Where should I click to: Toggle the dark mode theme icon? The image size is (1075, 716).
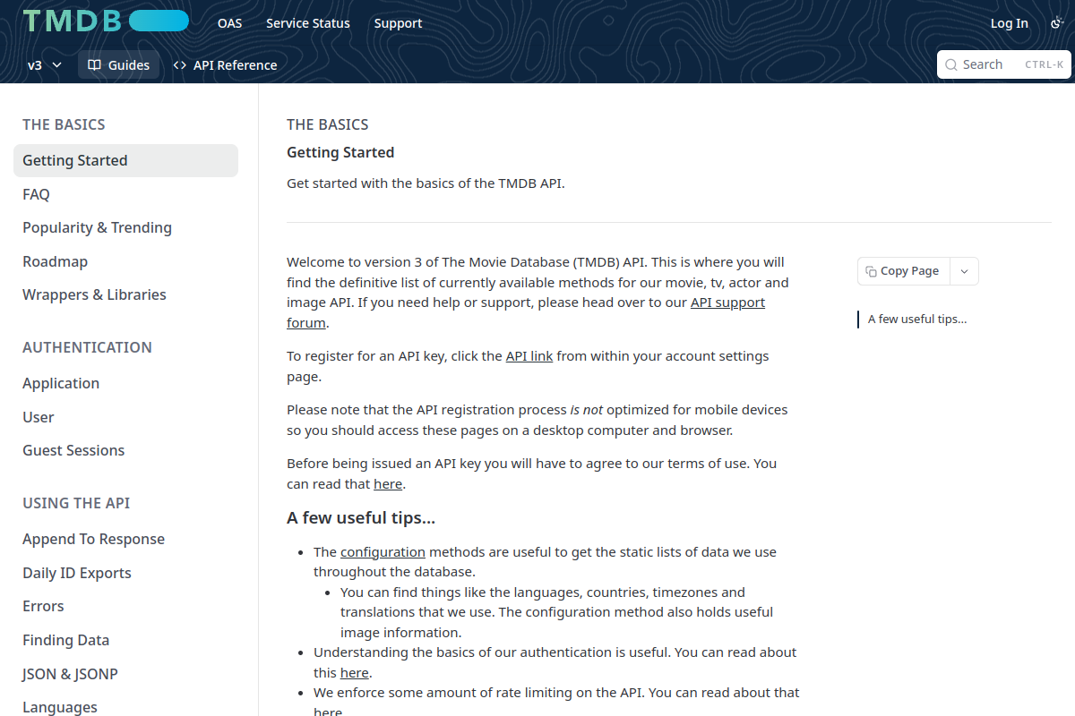pyautogui.click(x=1056, y=23)
